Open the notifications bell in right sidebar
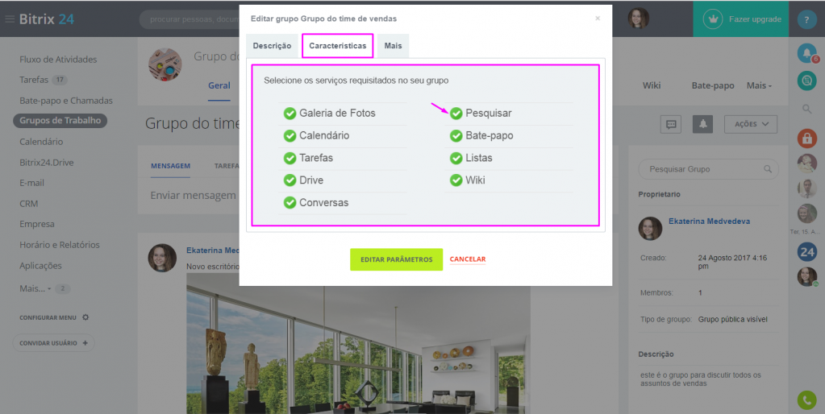This screenshot has height=414, width=825. (806, 53)
